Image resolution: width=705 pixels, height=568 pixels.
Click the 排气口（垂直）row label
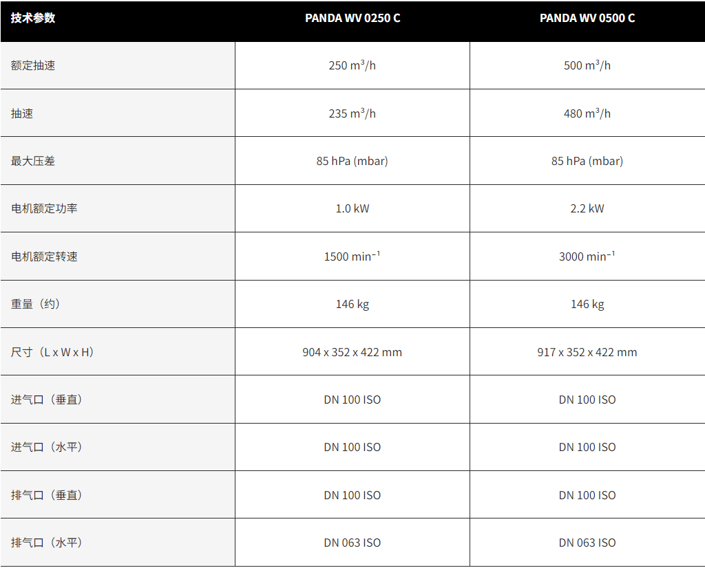point(47,495)
